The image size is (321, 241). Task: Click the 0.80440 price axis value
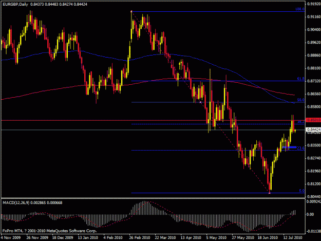coord(314,197)
